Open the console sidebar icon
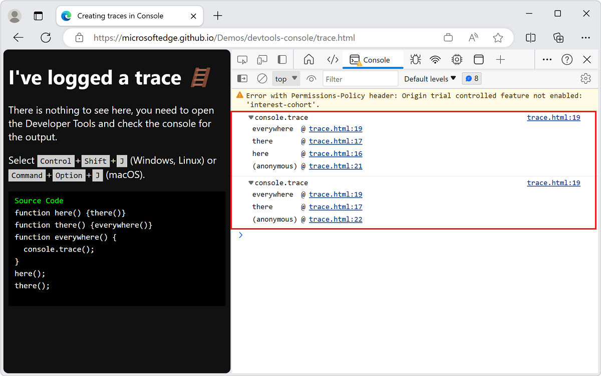Image resolution: width=601 pixels, height=376 pixels. (242, 78)
